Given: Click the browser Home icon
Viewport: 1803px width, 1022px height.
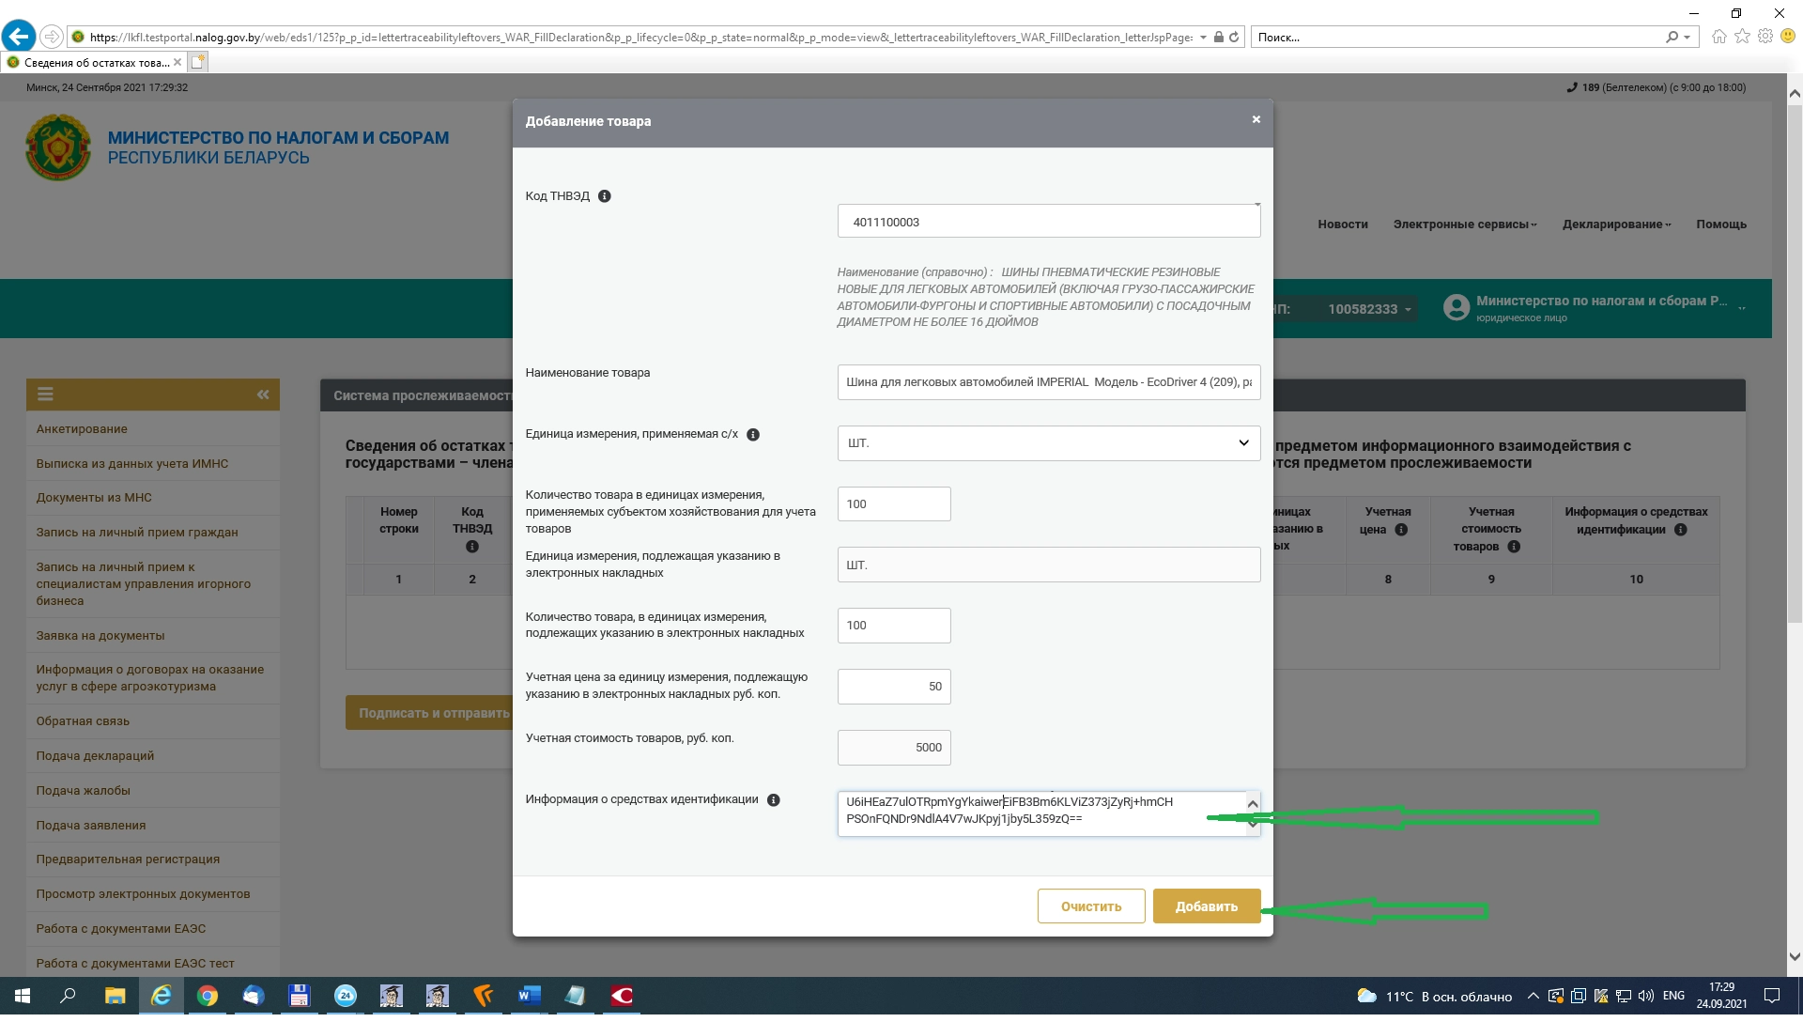Looking at the screenshot, I should point(1718,37).
